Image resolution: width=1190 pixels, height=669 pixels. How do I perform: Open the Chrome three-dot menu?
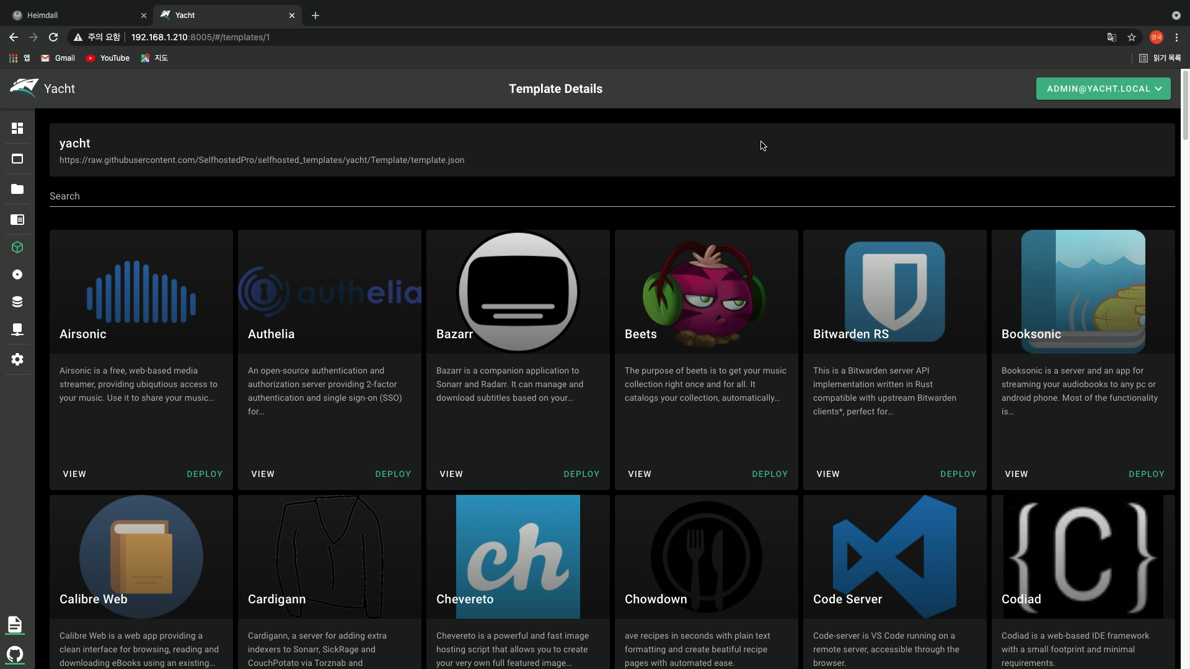click(1176, 37)
